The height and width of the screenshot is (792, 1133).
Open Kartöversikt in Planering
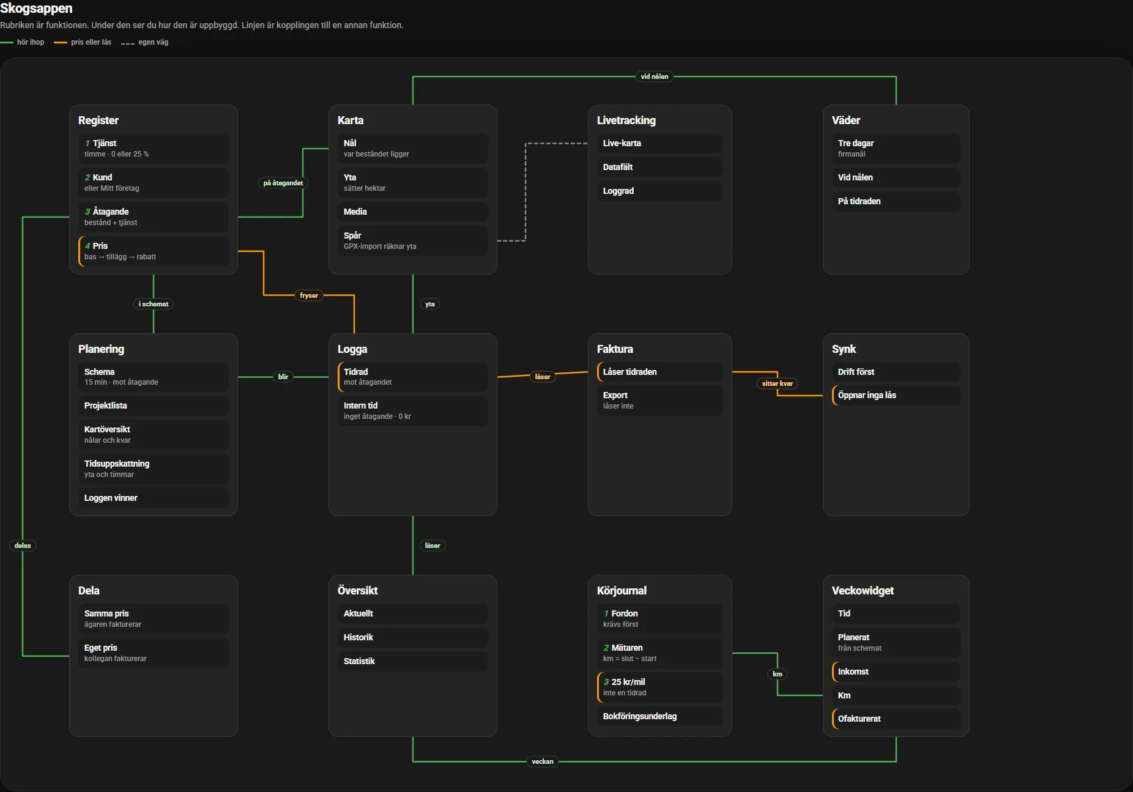tap(154, 435)
